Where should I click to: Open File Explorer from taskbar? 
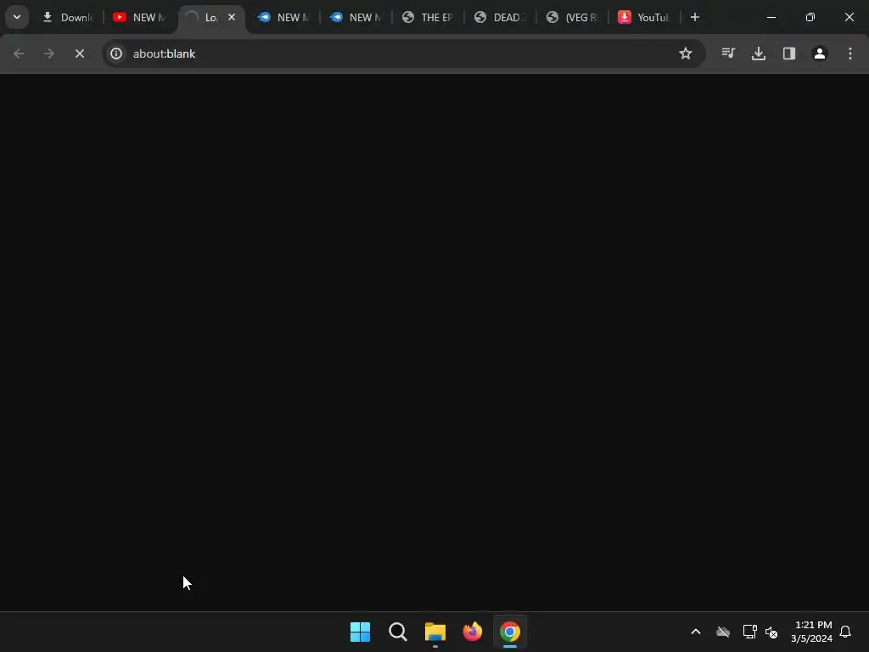tap(435, 632)
